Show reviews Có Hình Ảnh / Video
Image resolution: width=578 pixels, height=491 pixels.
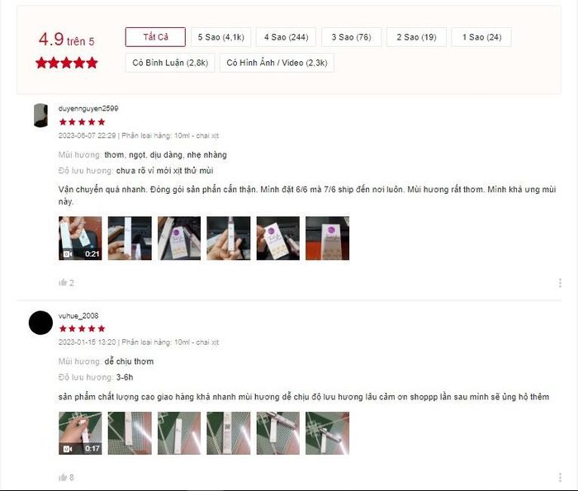[x=277, y=63]
